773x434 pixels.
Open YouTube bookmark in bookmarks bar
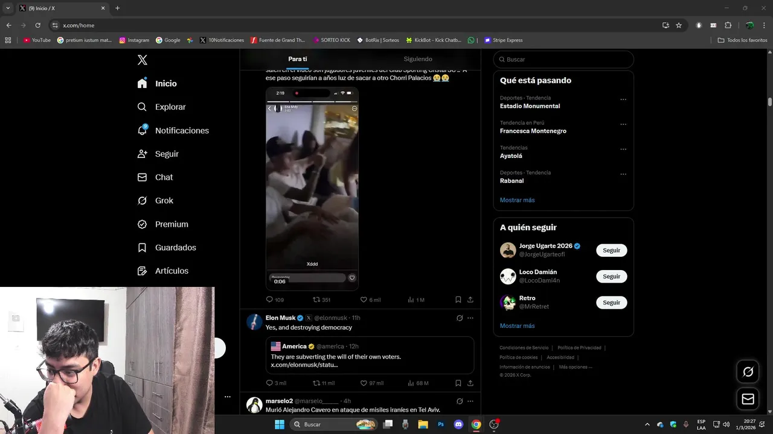click(37, 40)
